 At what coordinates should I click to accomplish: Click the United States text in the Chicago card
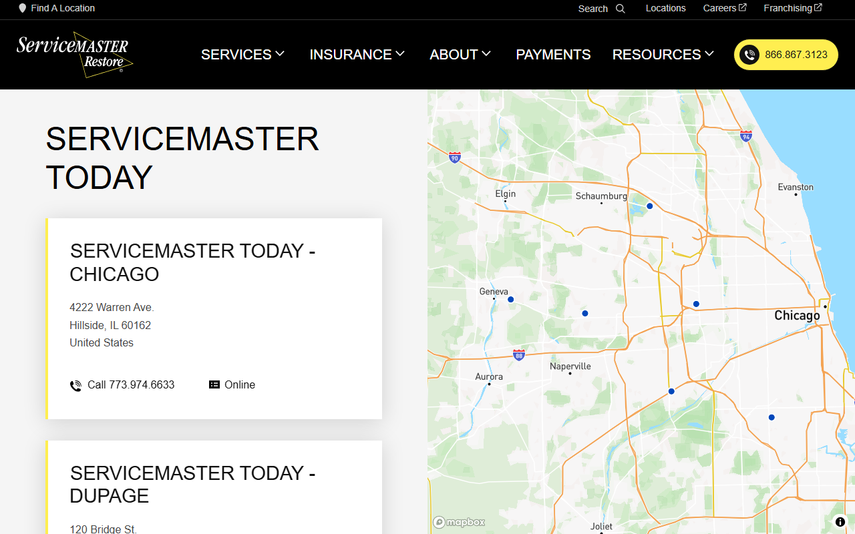102,343
